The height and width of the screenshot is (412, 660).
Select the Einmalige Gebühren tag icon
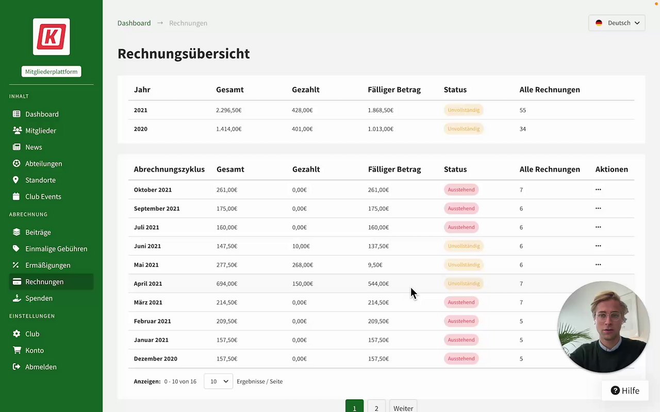tap(16, 249)
